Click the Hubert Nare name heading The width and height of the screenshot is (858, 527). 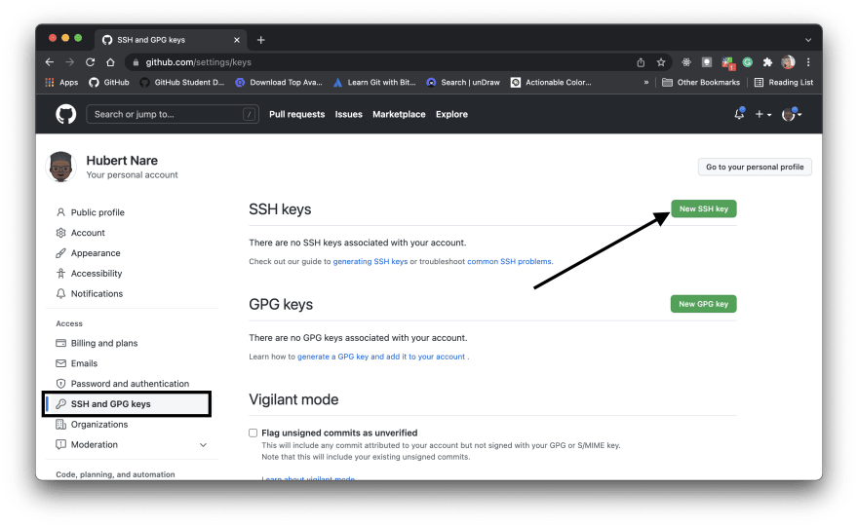[122, 160]
